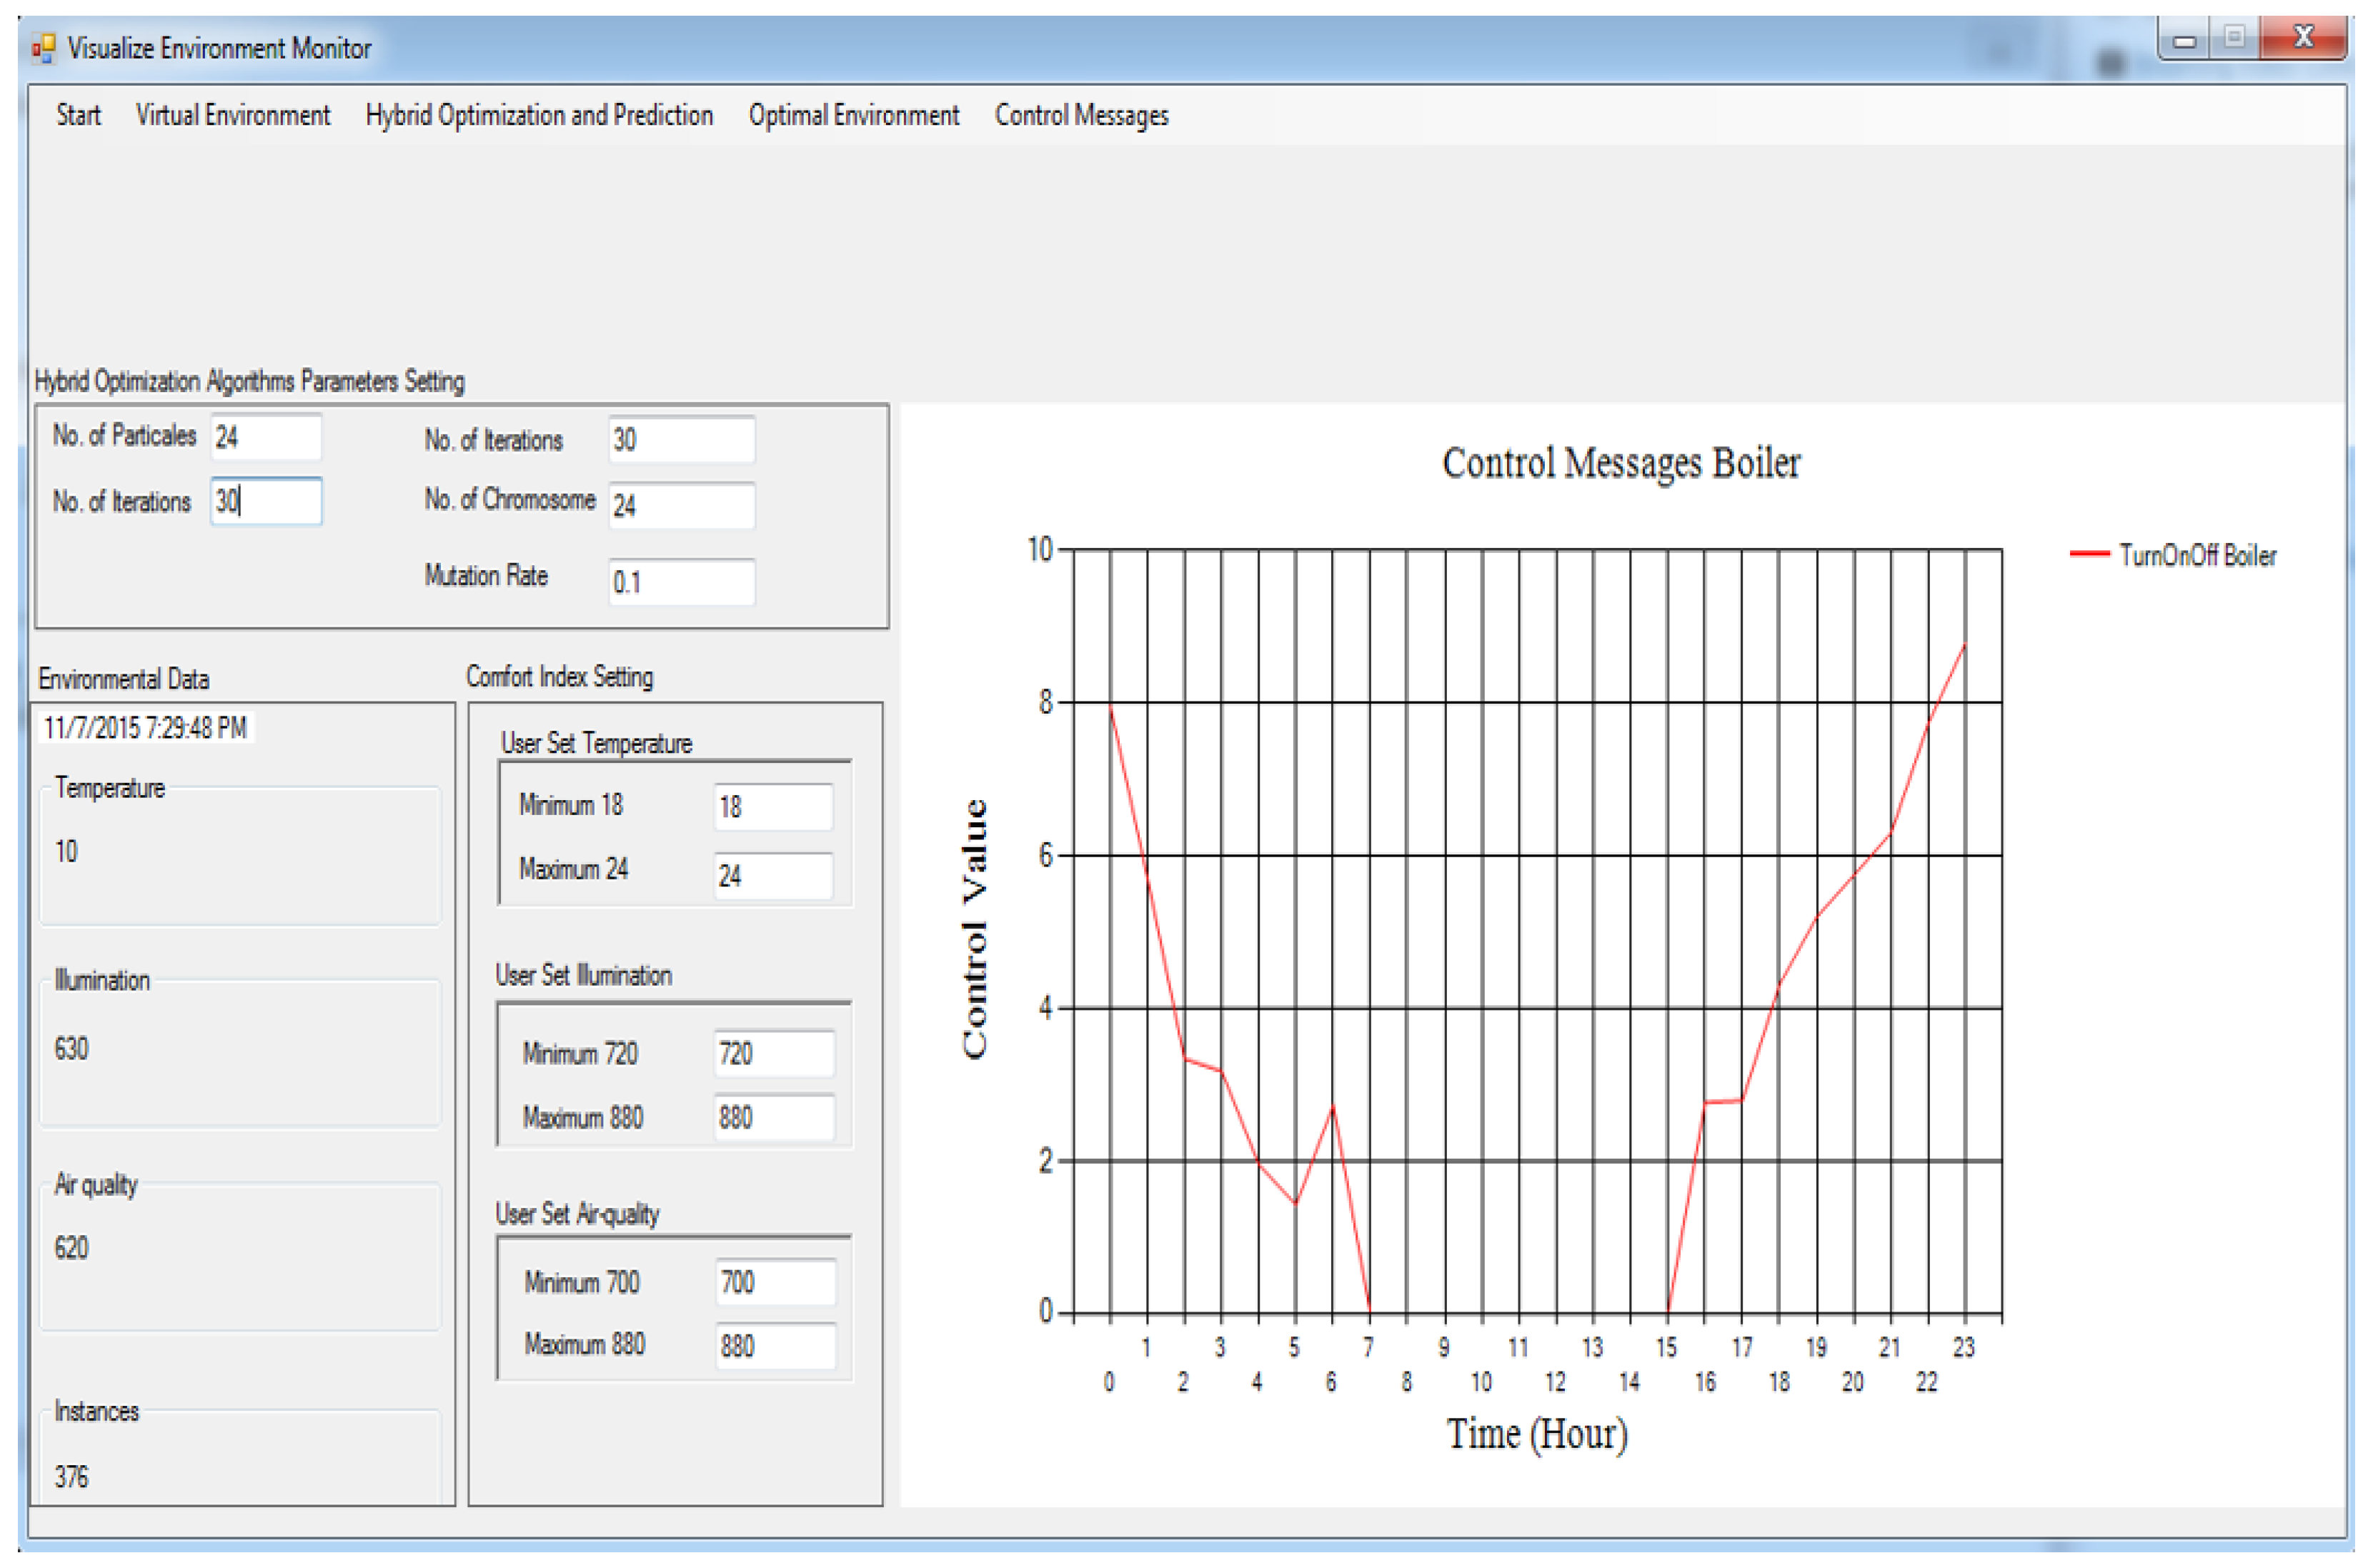Open the Control Messages menu

(x=1081, y=116)
